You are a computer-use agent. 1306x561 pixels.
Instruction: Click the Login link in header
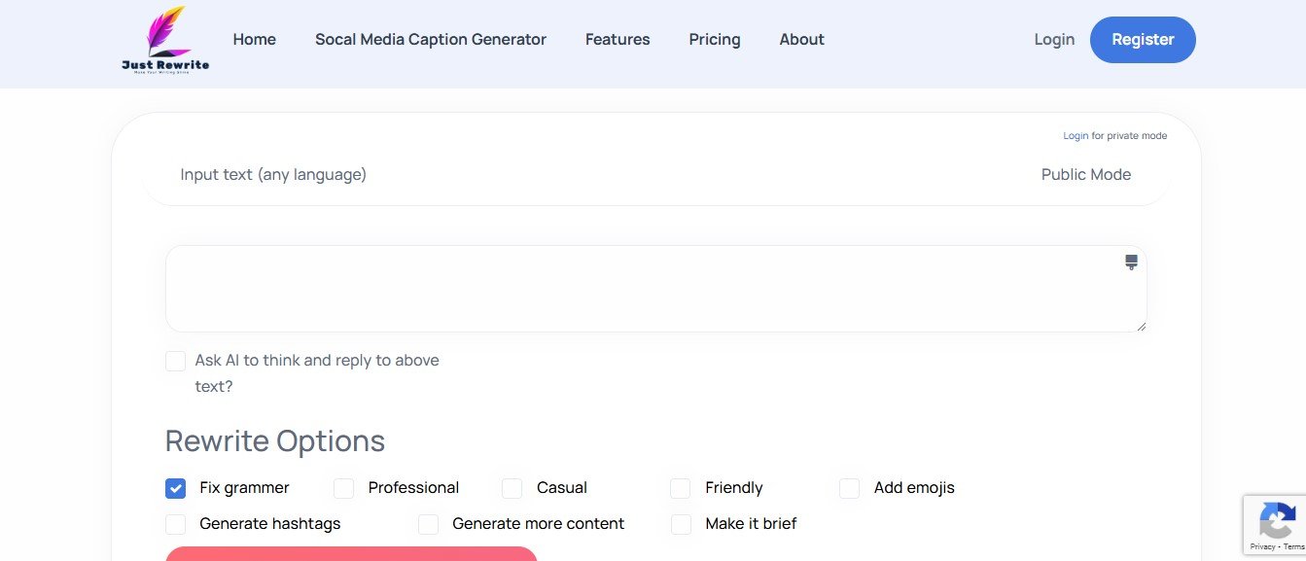pyautogui.click(x=1054, y=40)
